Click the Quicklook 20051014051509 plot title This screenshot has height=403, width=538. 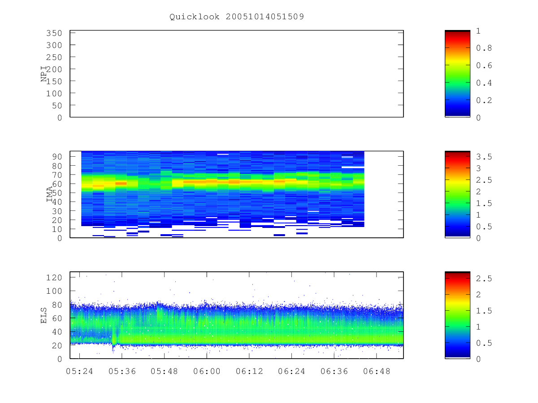237,17
